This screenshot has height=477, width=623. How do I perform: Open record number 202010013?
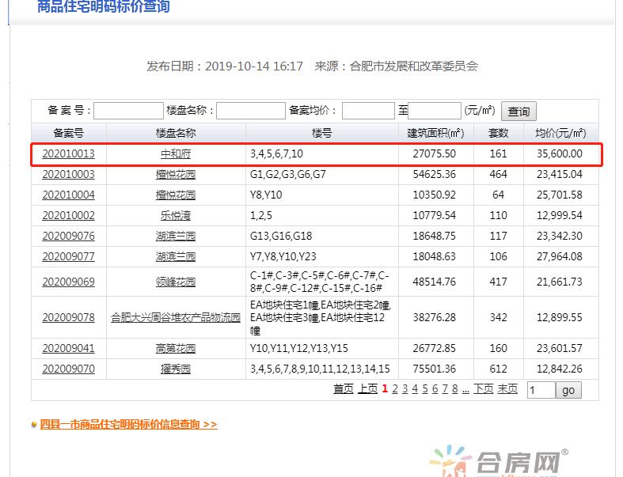coord(68,153)
